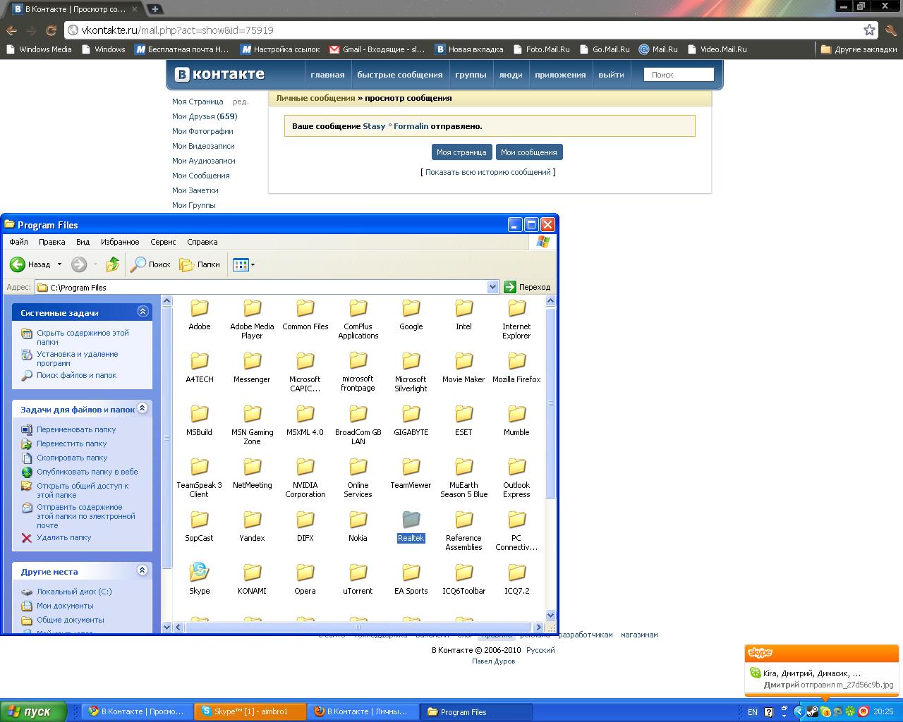Click the Переименовать папку task link

(x=76, y=429)
